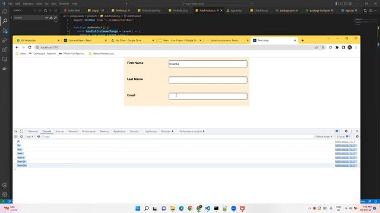This screenshot has width=380, height=213.
Task: Open the DevTools Network tab
Action: pyautogui.click(x=73, y=131)
